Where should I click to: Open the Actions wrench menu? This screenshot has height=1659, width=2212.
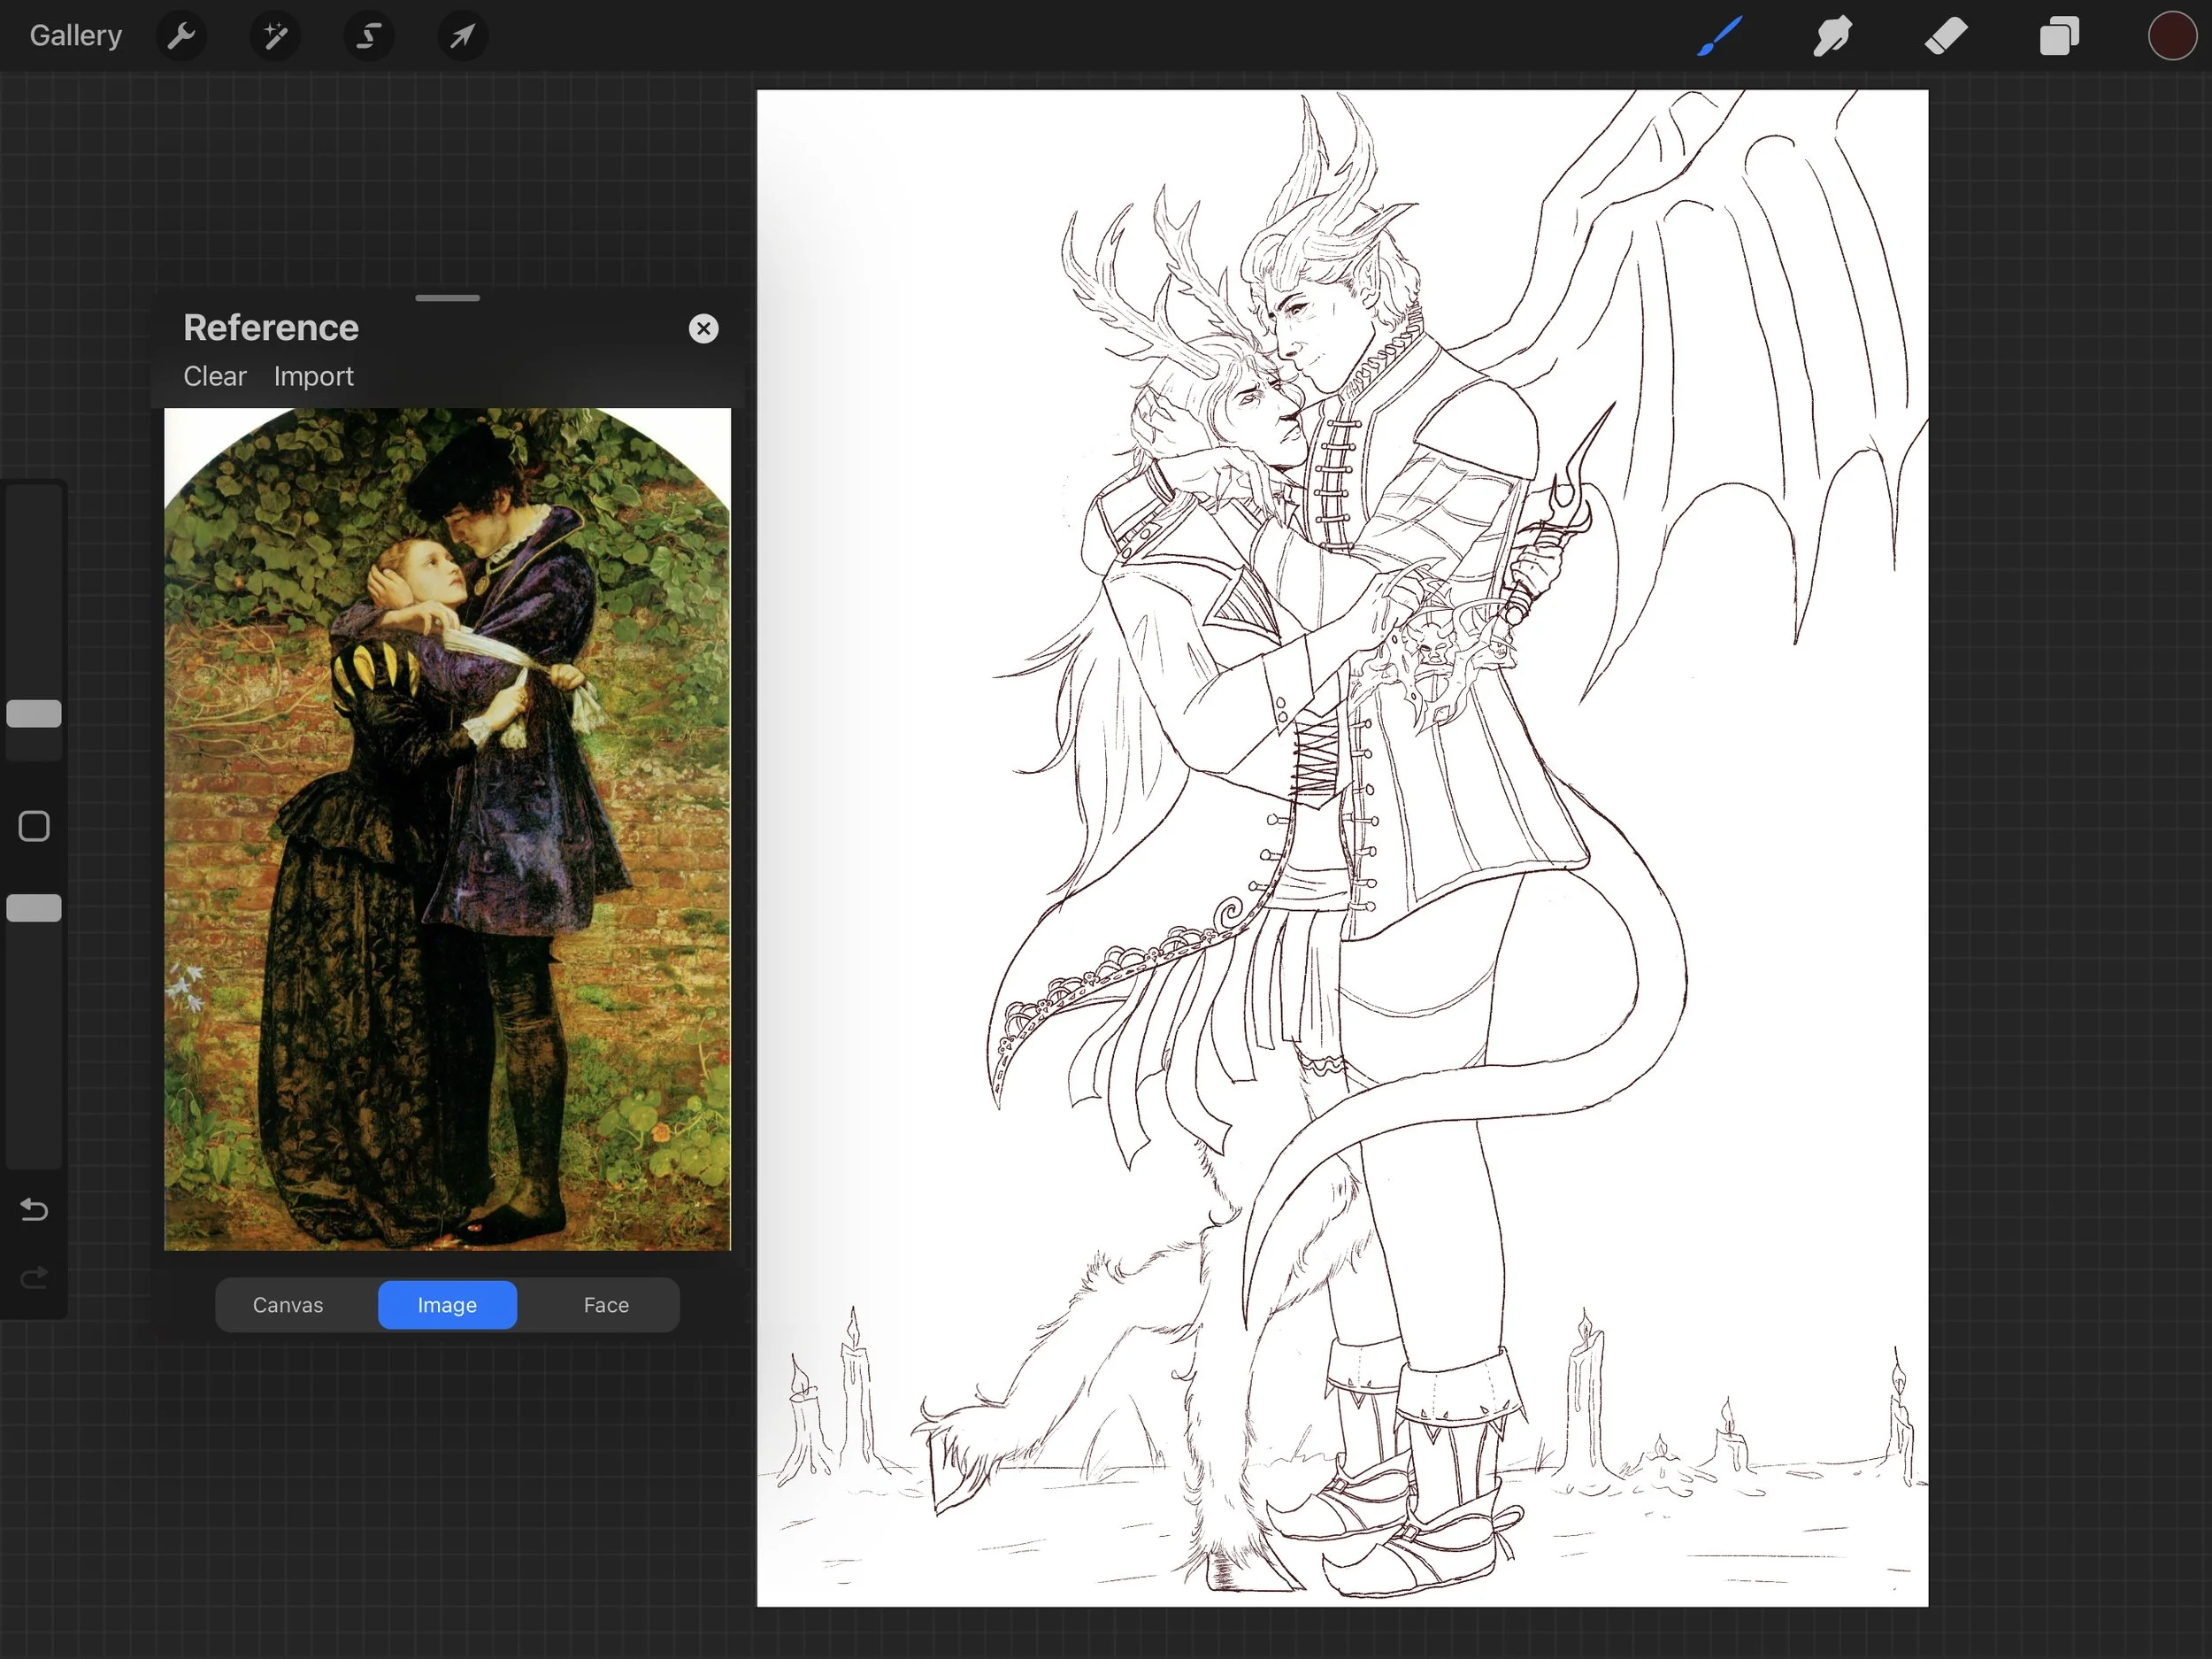[x=181, y=37]
